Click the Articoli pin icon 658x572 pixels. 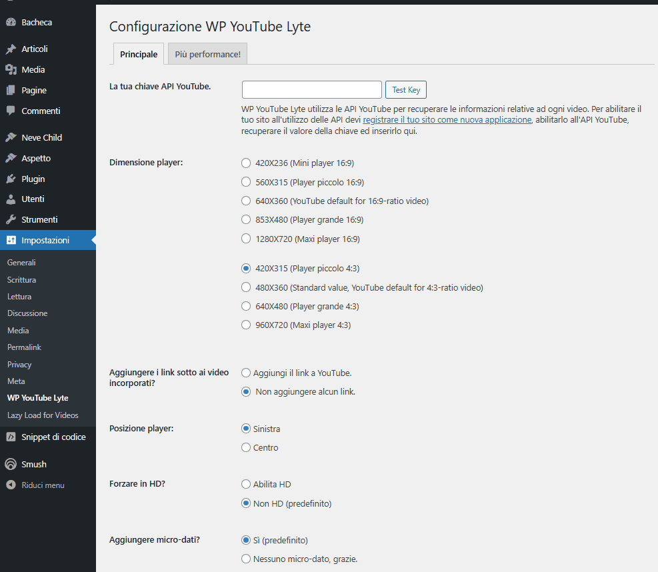pyautogui.click(x=11, y=49)
